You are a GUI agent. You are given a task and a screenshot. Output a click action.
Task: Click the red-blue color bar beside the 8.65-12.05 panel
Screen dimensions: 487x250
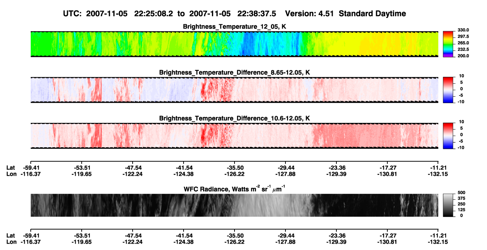coord(448,89)
